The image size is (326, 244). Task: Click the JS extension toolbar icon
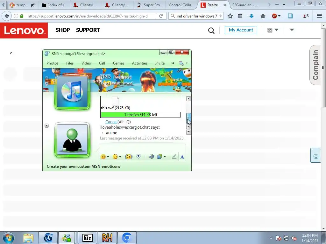click(306, 16)
